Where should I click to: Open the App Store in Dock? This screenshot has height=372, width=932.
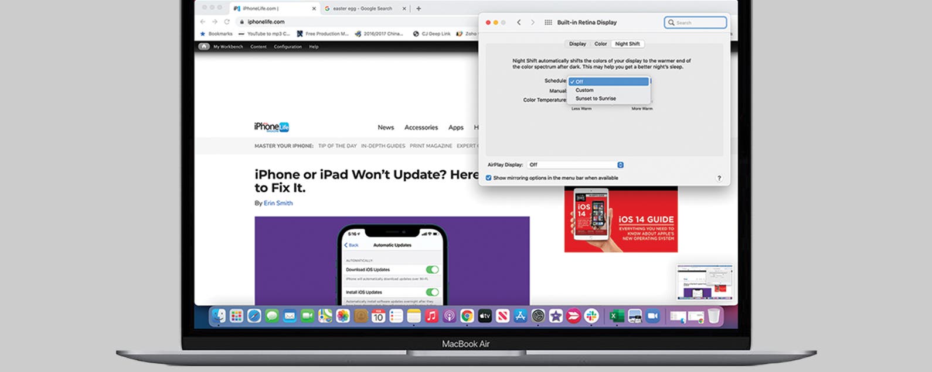521,316
